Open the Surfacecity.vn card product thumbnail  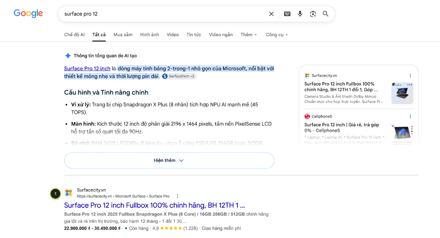coord(402,93)
